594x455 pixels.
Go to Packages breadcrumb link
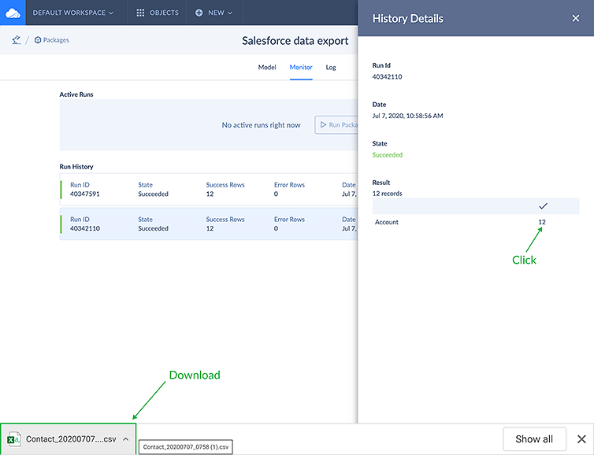point(52,39)
